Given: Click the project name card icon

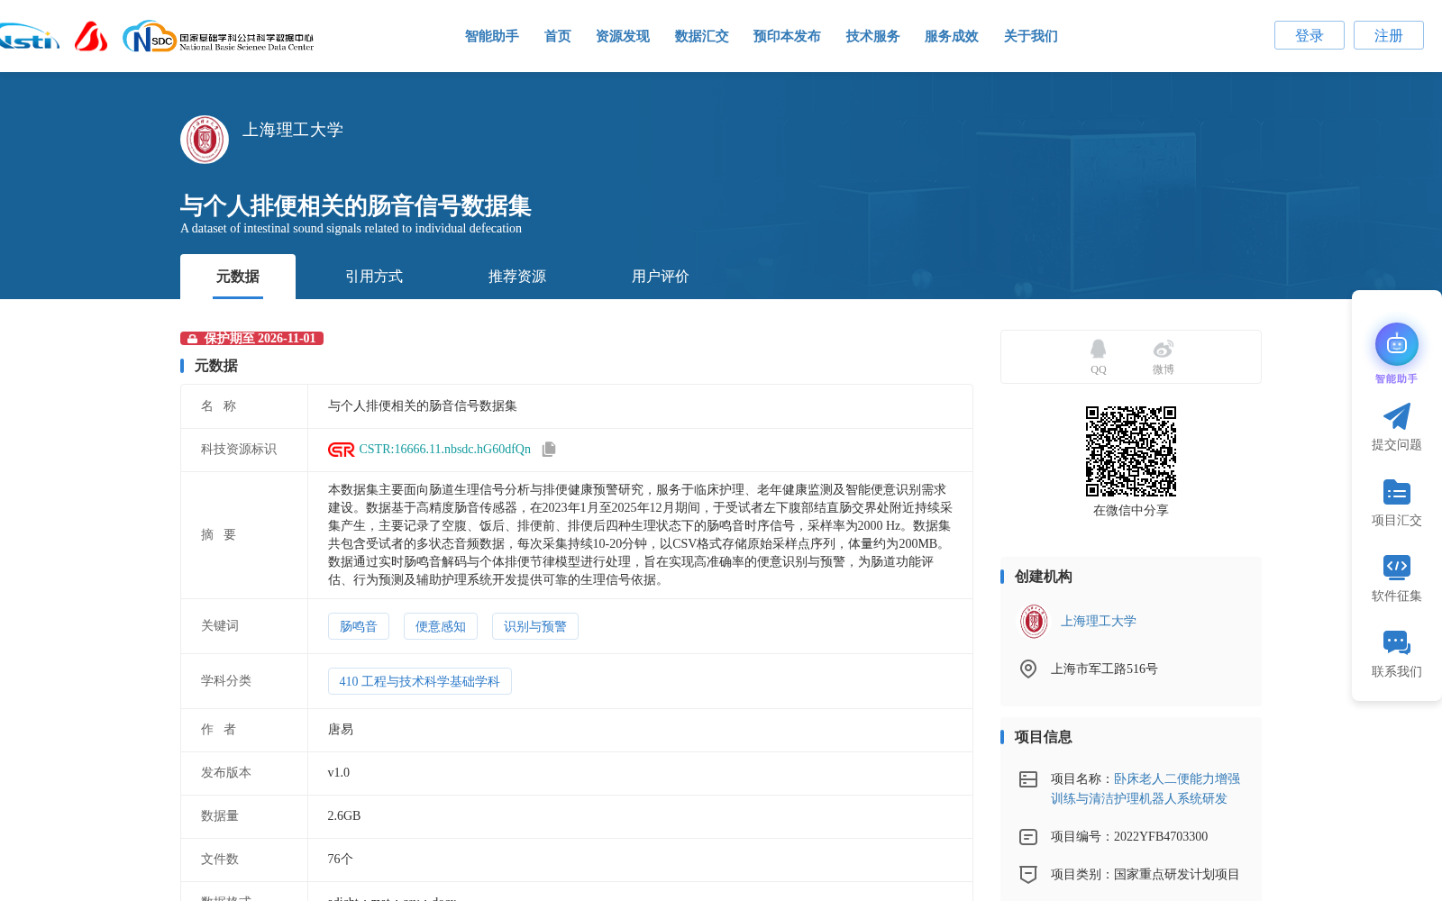Looking at the screenshot, I should point(1028,779).
